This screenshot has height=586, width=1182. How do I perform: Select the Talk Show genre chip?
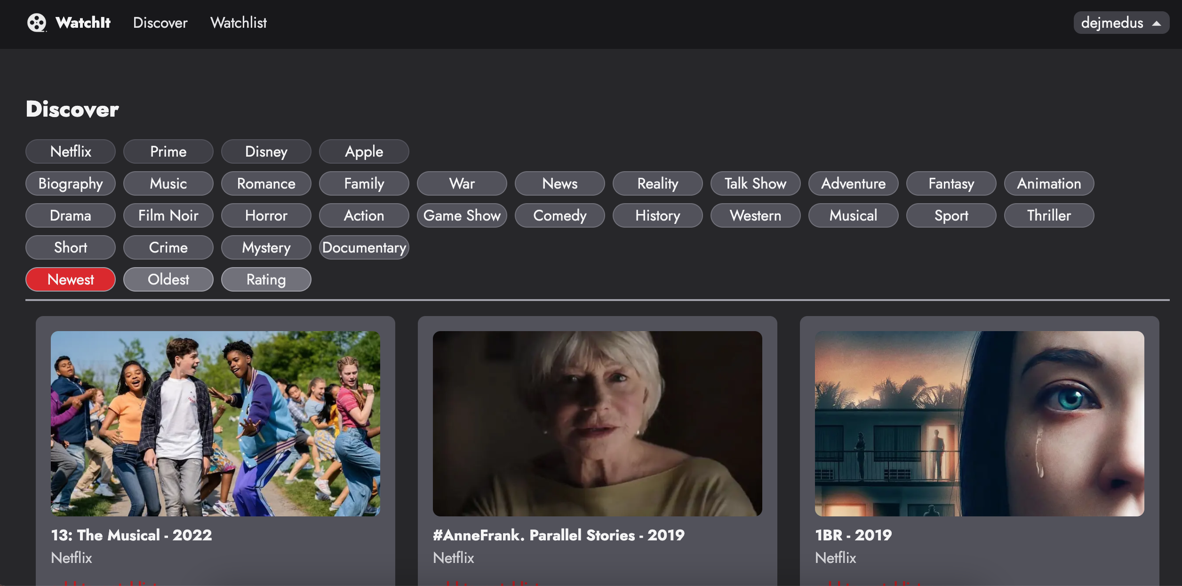pos(755,183)
